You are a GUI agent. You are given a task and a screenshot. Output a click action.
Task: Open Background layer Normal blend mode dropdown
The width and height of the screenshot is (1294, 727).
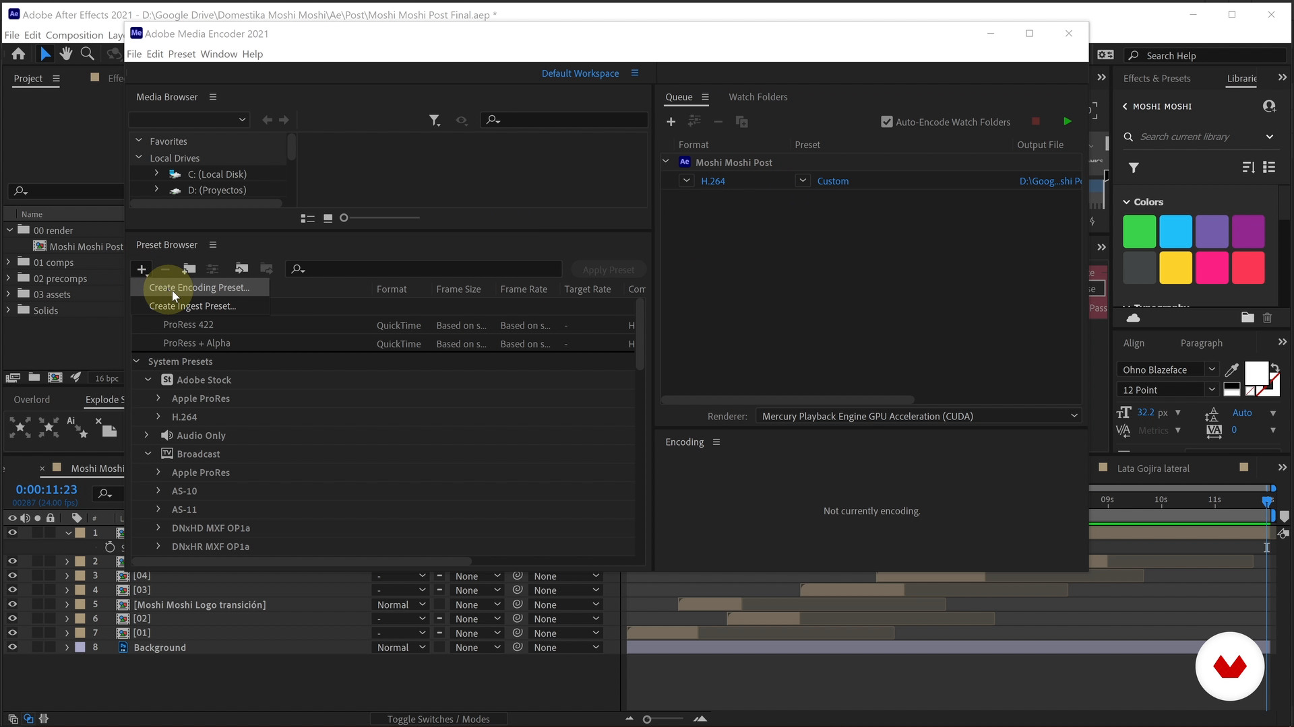401,648
